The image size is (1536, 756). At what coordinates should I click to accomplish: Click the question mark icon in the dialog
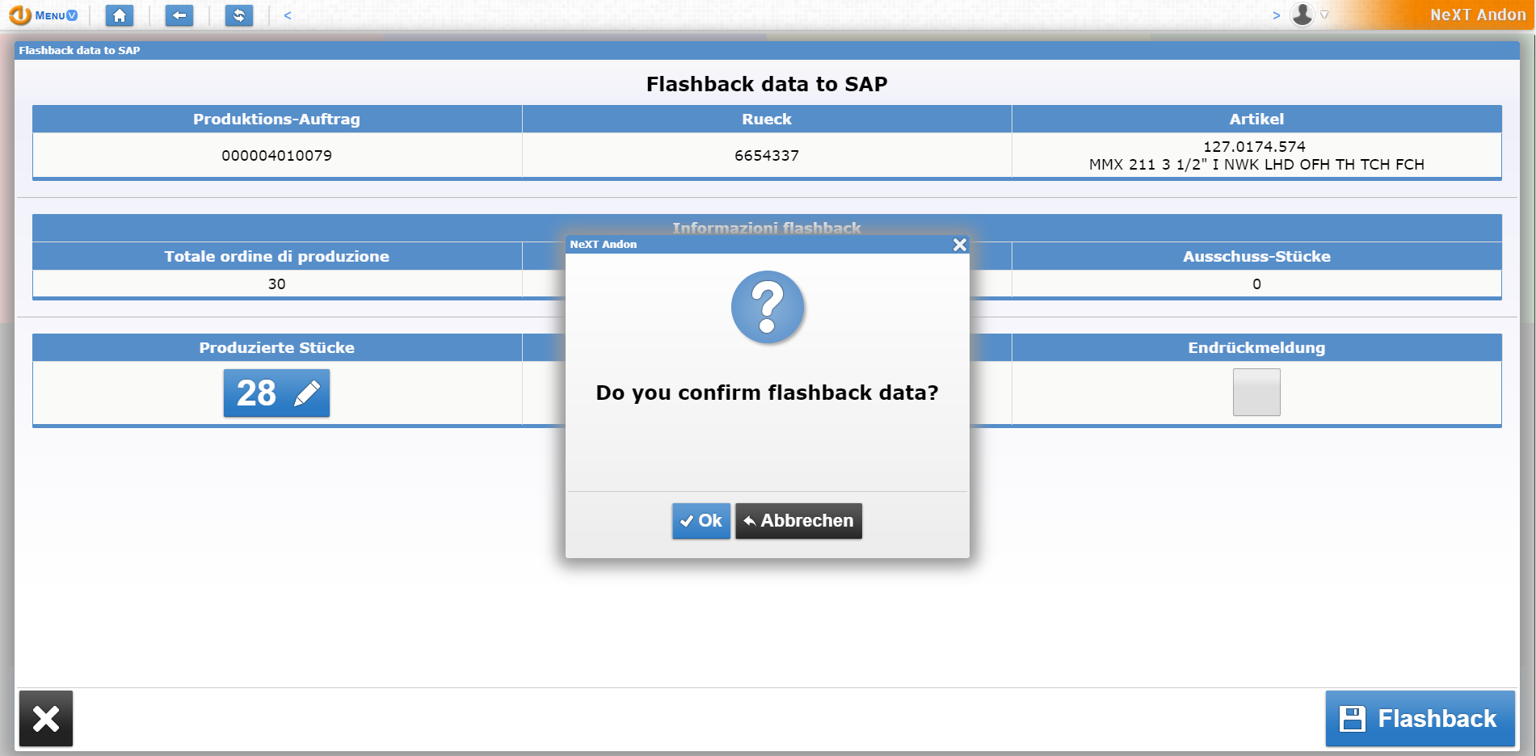pos(768,308)
